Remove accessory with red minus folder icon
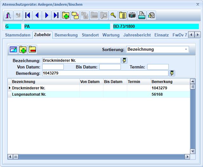 click(x=32, y=49)
